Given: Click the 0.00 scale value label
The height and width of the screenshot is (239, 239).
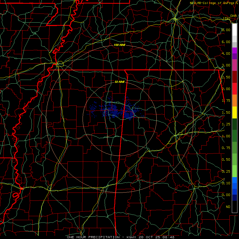Looking at the screenshot, I should pos(226,195).
